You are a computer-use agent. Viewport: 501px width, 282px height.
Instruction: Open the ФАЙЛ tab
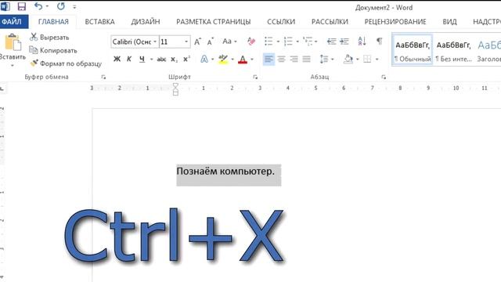(x=12, y=22)
